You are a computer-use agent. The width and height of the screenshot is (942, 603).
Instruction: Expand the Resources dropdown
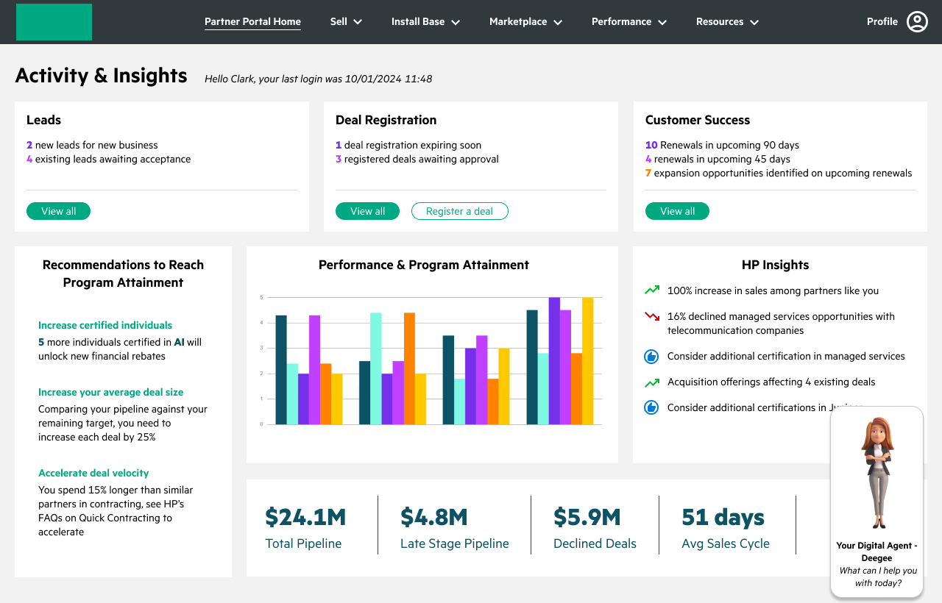coord(727,21)
